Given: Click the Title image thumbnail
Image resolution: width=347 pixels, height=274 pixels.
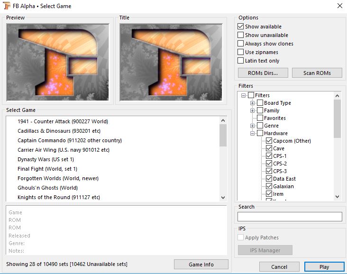Looking at the screenshot, I should (171, 62).
